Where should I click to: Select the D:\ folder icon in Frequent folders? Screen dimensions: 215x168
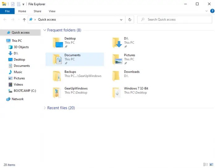click(x=117, y=42)
